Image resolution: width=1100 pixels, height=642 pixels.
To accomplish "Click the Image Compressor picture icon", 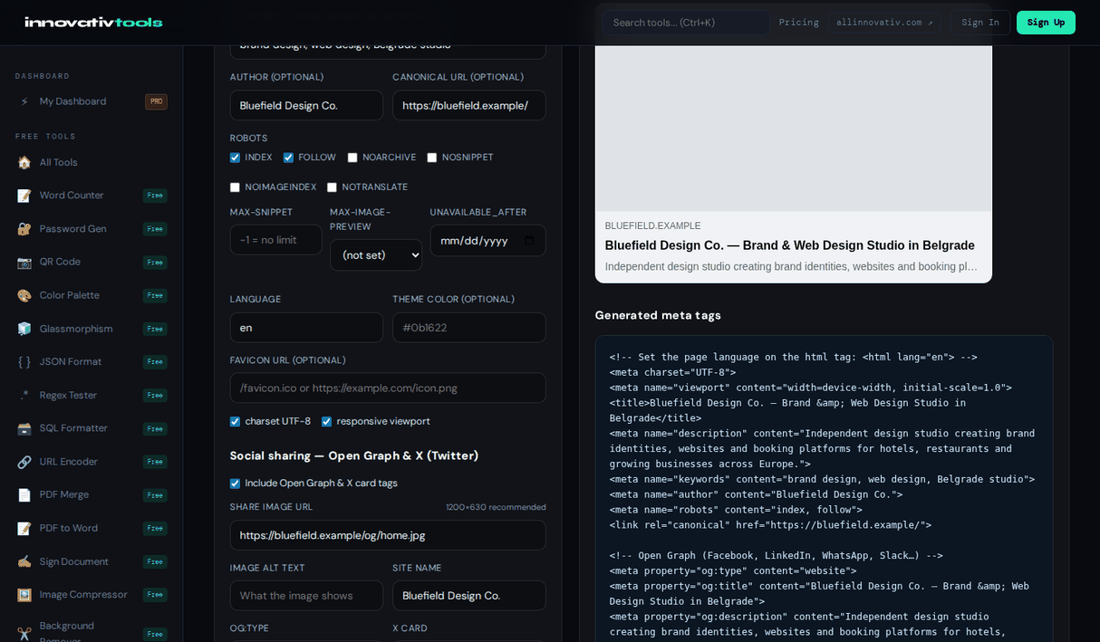I will click(24, 595).
